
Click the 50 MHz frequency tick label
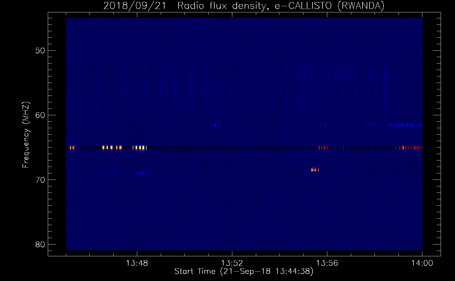(40, 51)
